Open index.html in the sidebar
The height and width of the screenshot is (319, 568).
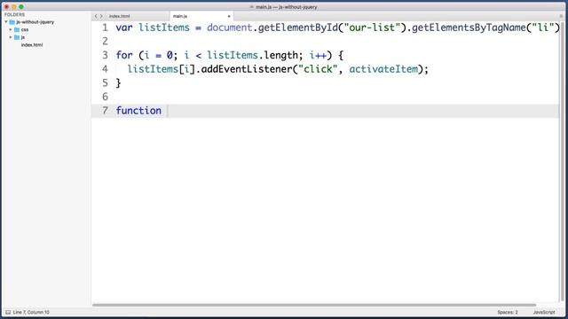pos(32,45)
